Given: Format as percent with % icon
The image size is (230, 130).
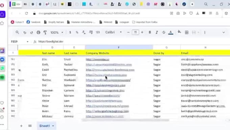Looking at the screenshot, I should click(x=77, y=32).
